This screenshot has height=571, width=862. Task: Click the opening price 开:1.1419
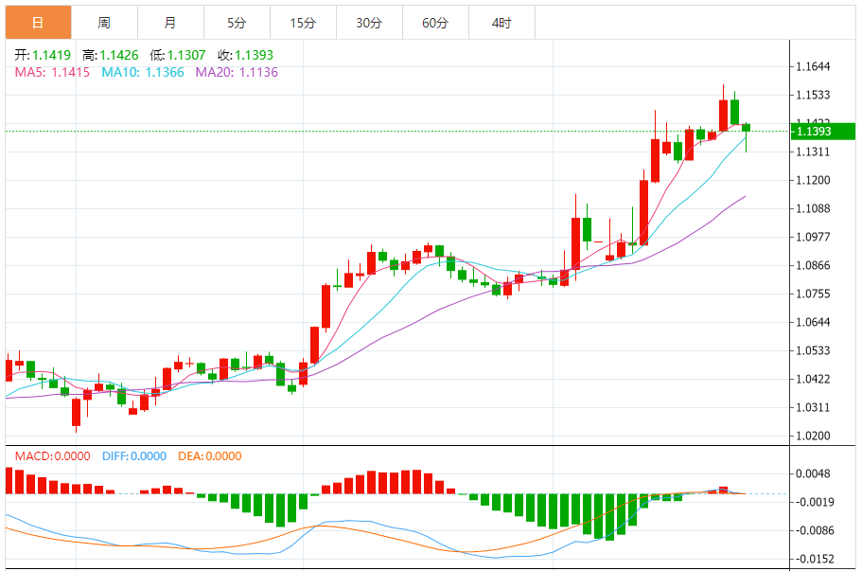[x=43, y=55]
